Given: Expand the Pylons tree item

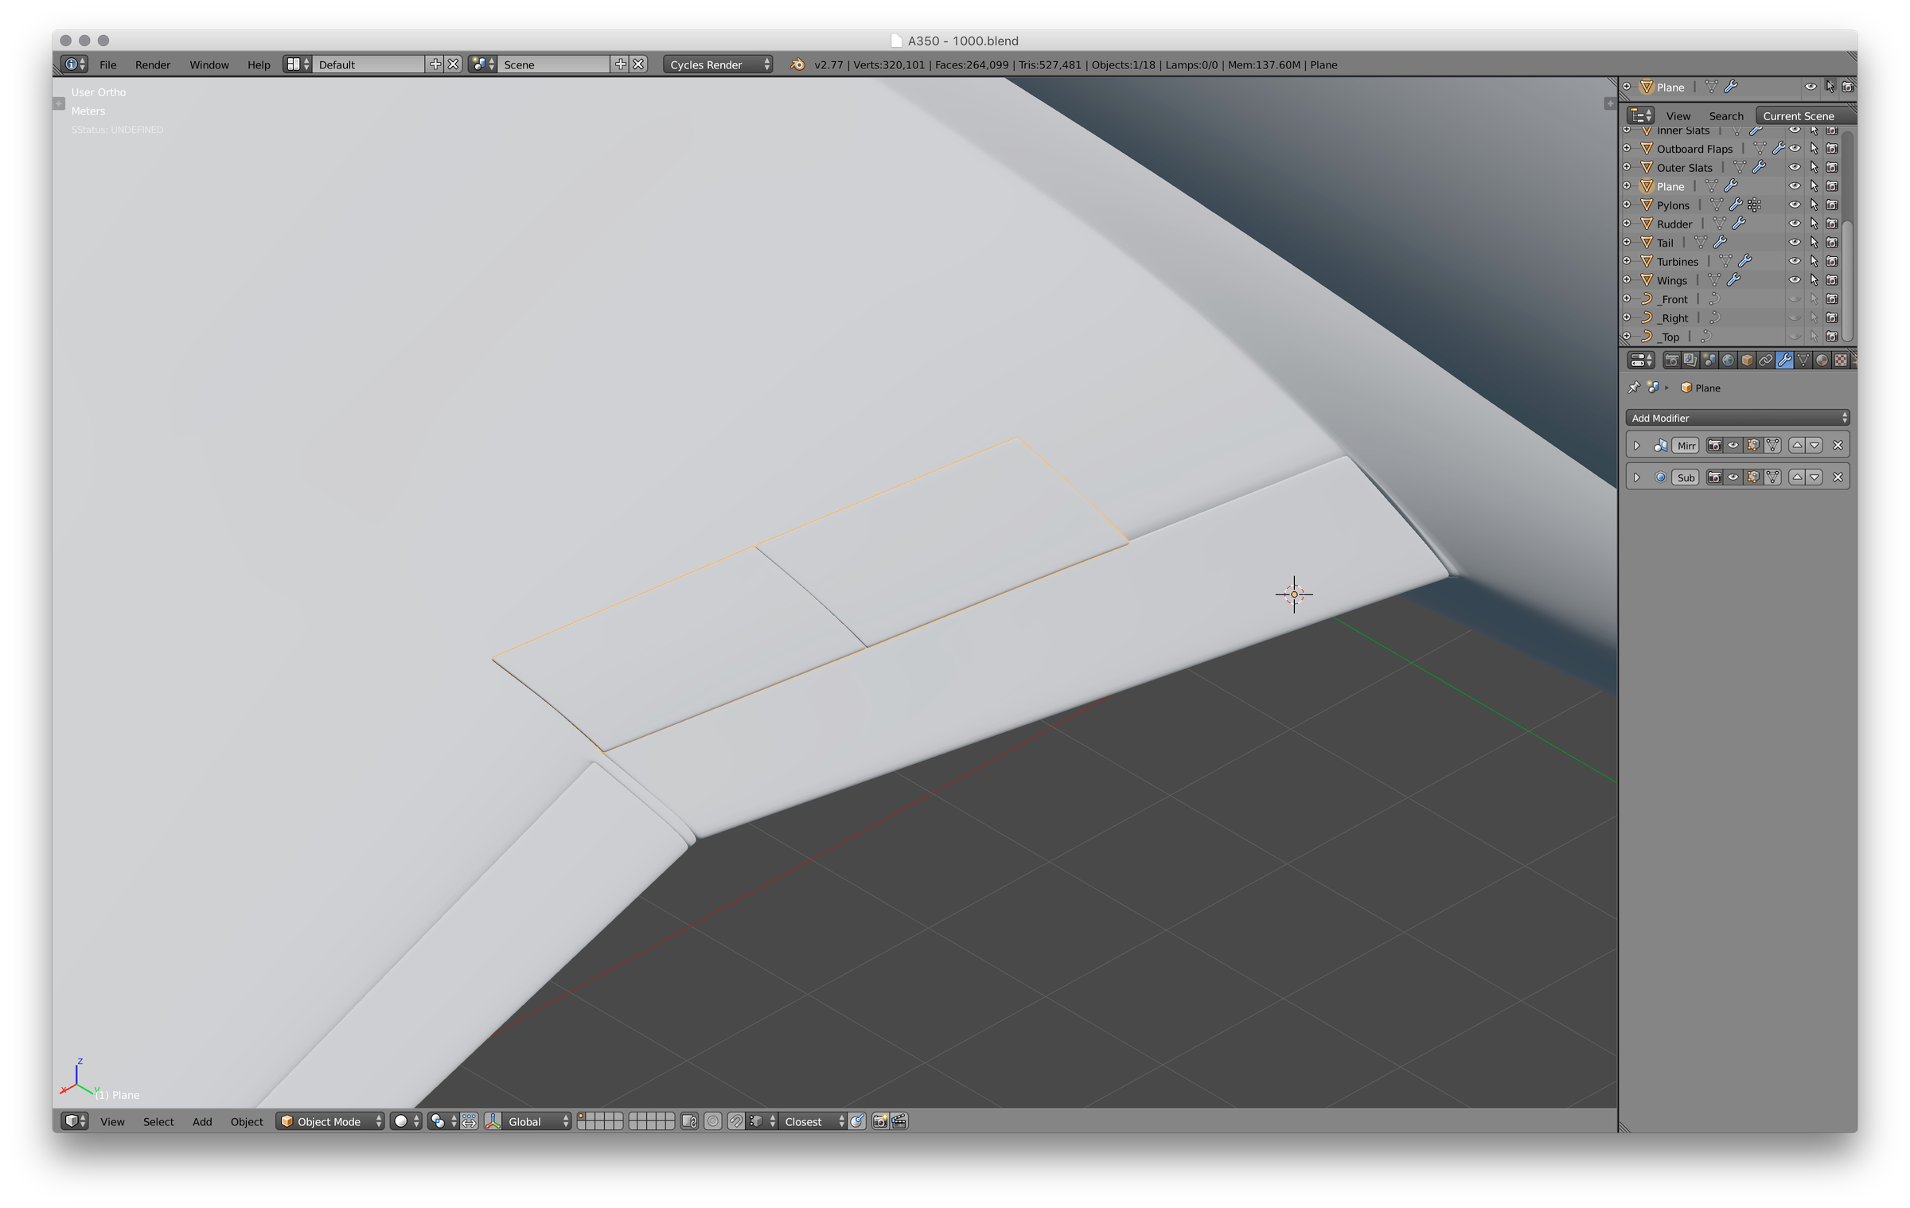Looking at the screenshot, I should pos(1627,205).
